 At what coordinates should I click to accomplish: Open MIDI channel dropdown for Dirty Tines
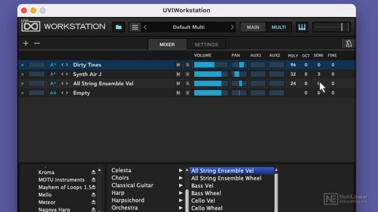tap(53, 65)
